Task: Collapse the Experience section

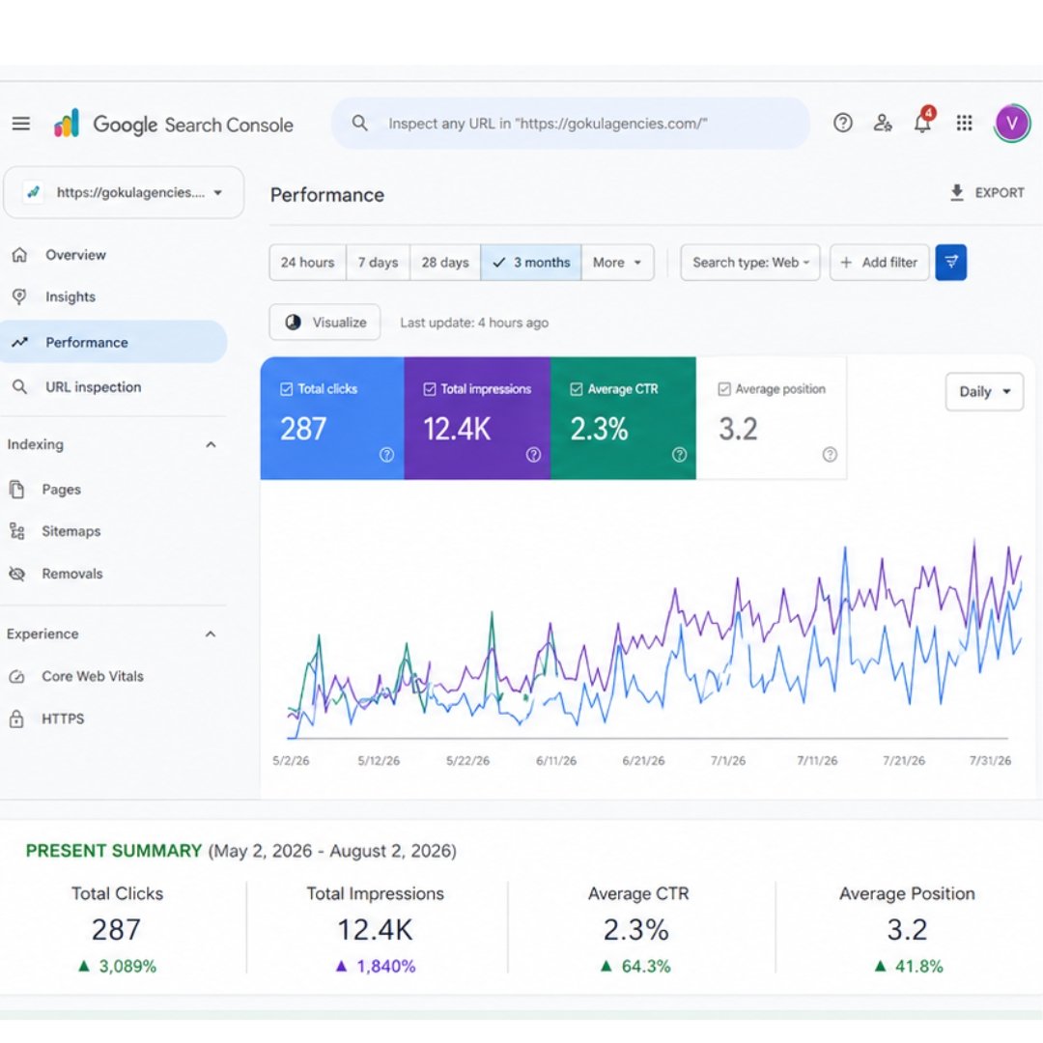Action: (x=211, y=634)
